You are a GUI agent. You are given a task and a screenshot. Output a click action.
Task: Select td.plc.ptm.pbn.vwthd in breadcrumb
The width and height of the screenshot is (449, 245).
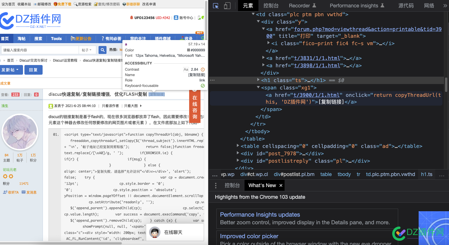(390, 174)
